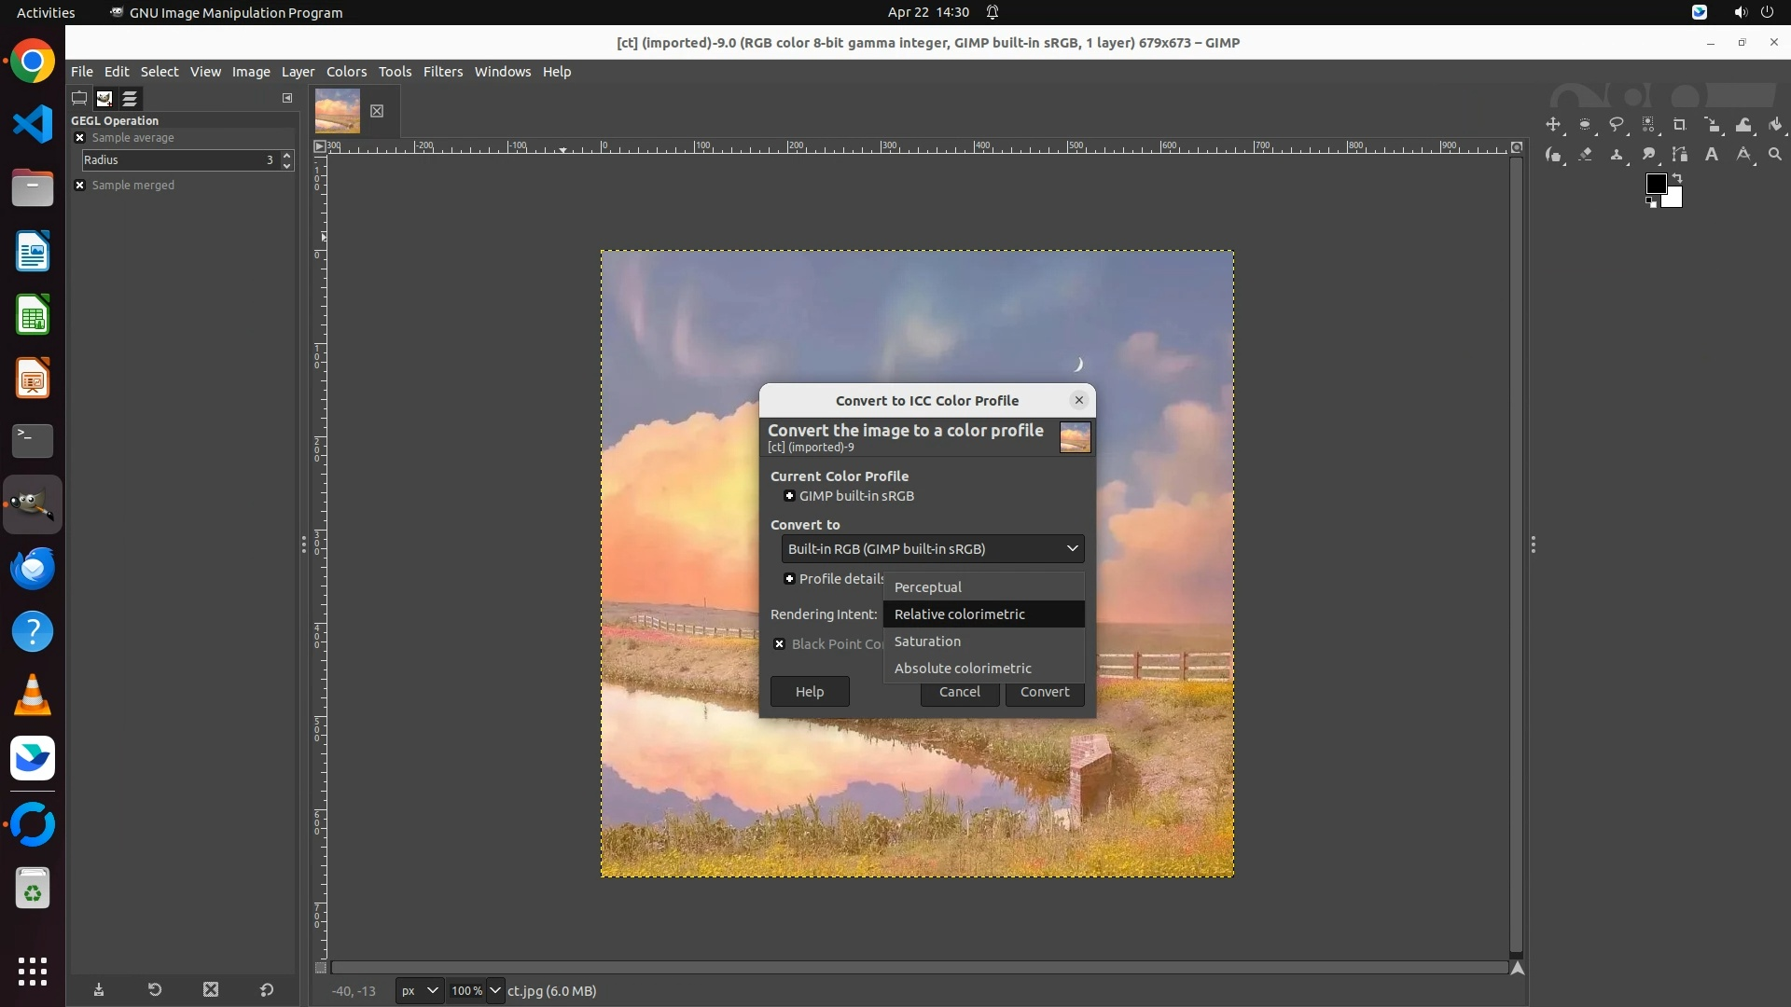The image size is (1791, 1007).
Task: Select the Zoom magnifier tool
Action: point(1775,155)
